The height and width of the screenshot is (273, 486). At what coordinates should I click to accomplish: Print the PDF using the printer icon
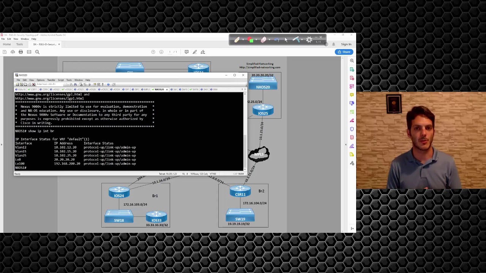[21, 52]
